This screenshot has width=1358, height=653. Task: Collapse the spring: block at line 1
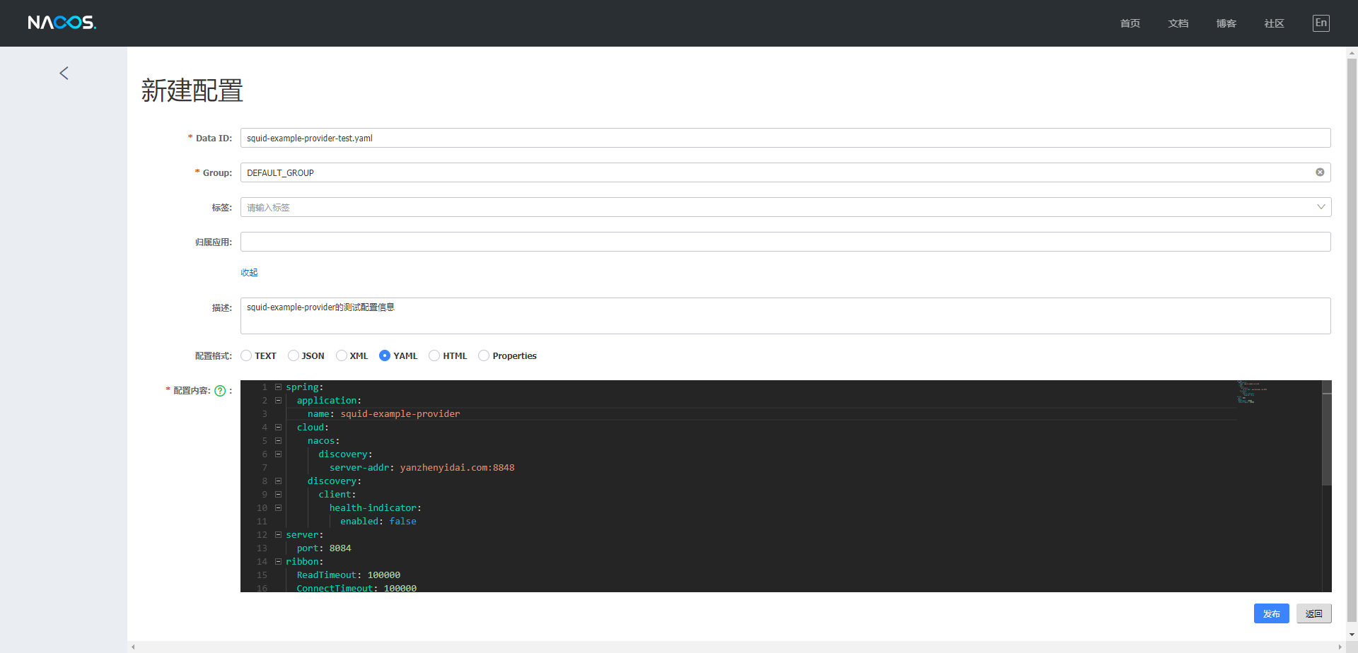point(278,387)
